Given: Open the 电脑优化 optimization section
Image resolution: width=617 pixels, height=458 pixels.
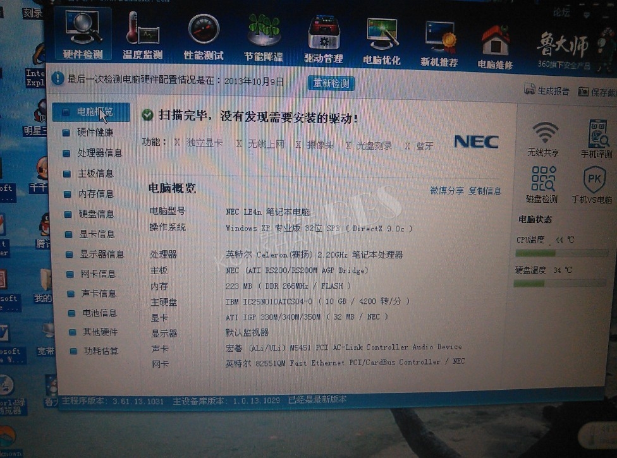Looking at the screenshot, I should tap(381, 41).
